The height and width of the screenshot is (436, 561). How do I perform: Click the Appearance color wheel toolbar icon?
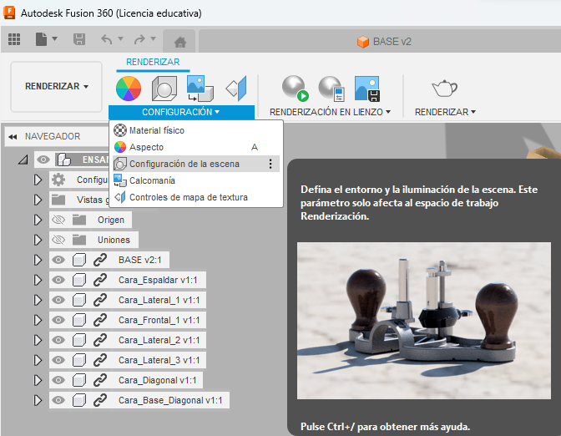(x=129, y=89)
